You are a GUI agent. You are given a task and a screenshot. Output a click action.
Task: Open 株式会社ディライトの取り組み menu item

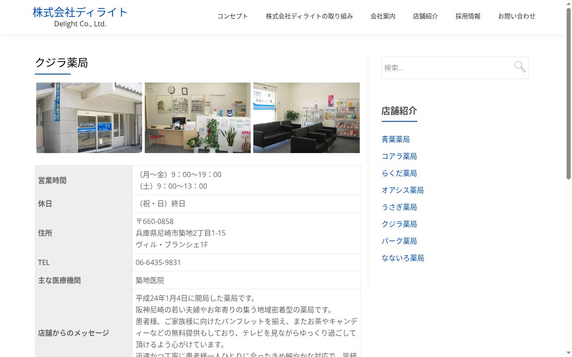[309, 16]
